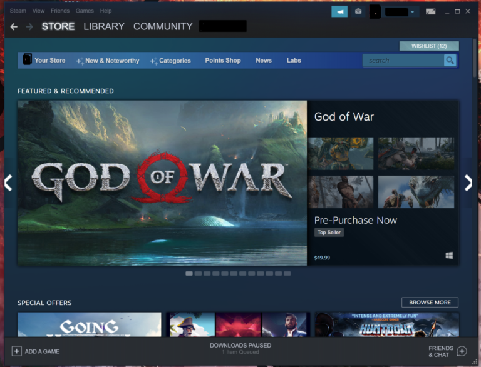Click the vertical page scrollbar
The width and height of the screenshot is (481, 367).
click(475, 58)
